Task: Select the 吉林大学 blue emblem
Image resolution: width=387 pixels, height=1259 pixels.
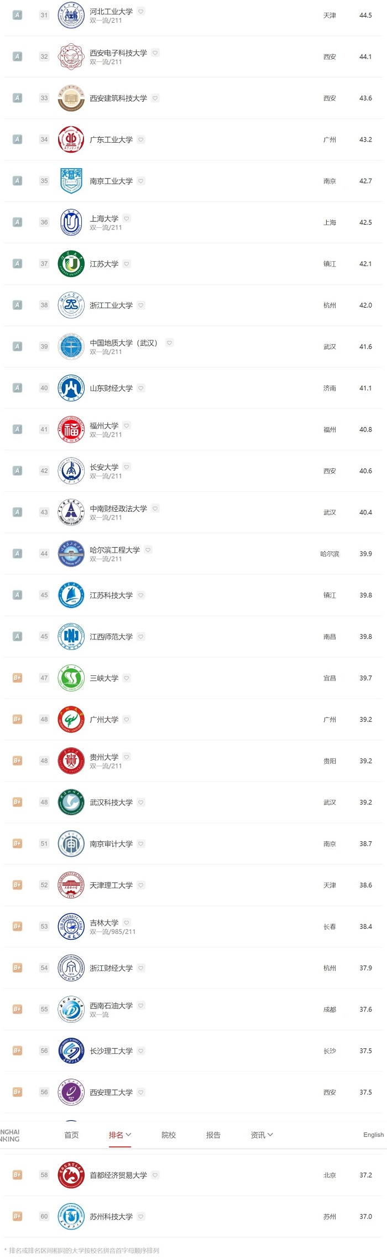Action: pyautogui.click(x=71, y=927)
